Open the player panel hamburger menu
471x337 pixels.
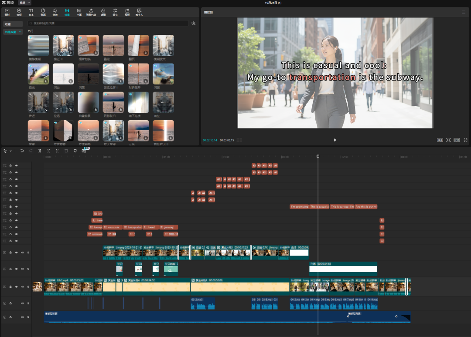point(464,12)
